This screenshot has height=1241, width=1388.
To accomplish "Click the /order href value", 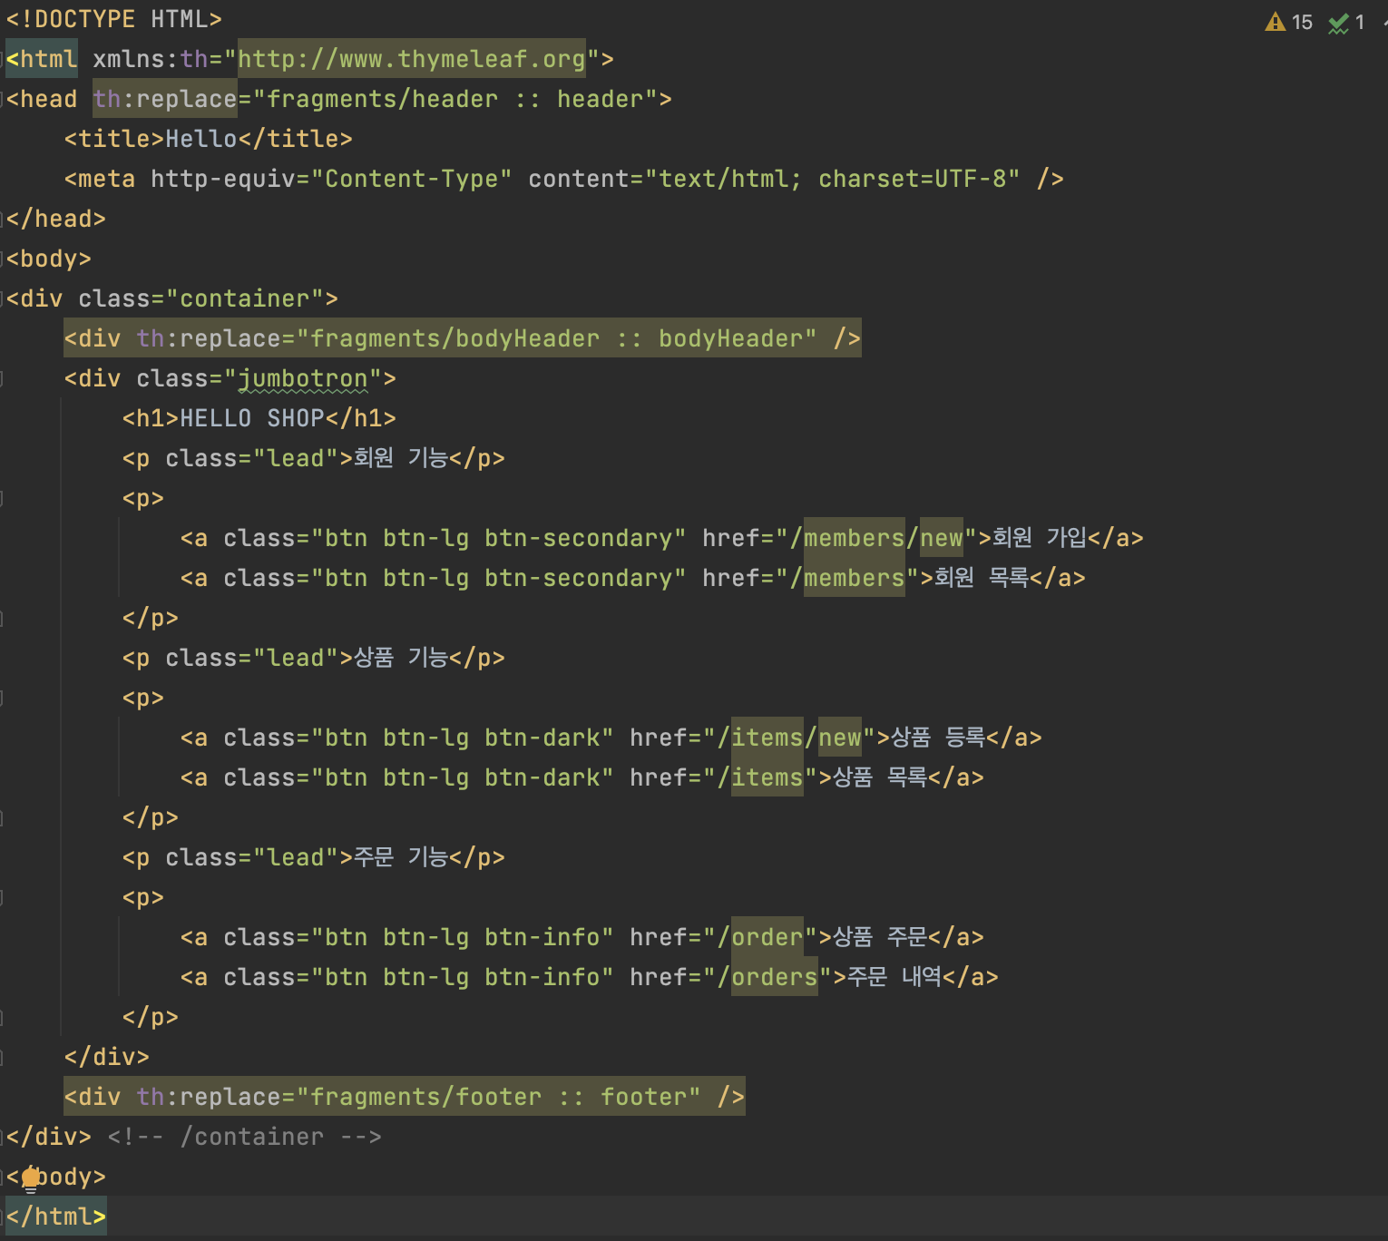I will pyautogui.click(x=760, y=937).
